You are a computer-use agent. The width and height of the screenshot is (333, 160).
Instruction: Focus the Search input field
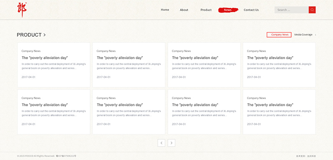291,10
